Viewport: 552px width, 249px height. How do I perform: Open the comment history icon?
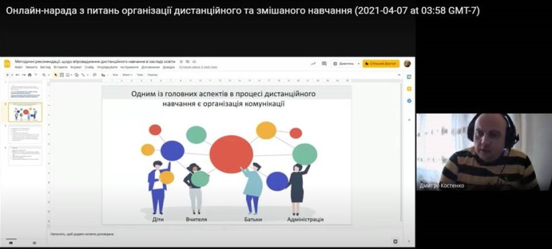point(324,64)
